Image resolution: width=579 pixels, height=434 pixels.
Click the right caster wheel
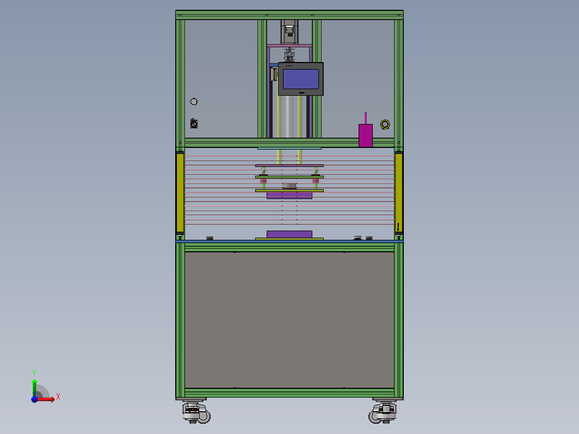point(383,413)
